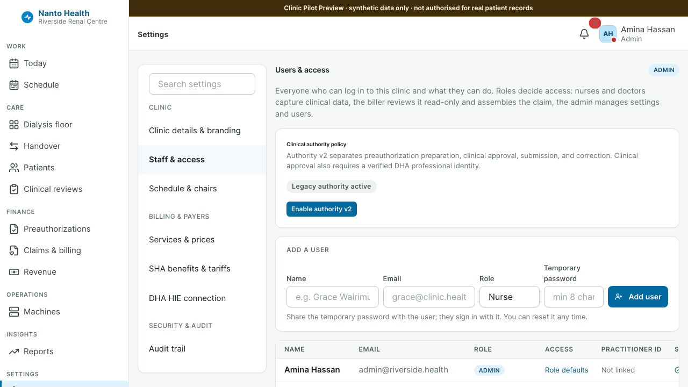Image resolution: width=688 pixels, height=387 pixels.
Task: Open the notifications bell
Action: (584, 34)
